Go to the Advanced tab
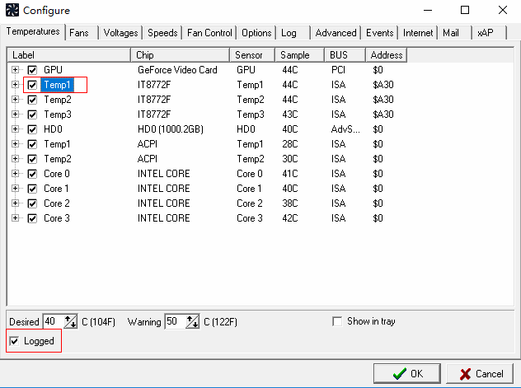Screen dimensions: 521x388 click(336, 33)
